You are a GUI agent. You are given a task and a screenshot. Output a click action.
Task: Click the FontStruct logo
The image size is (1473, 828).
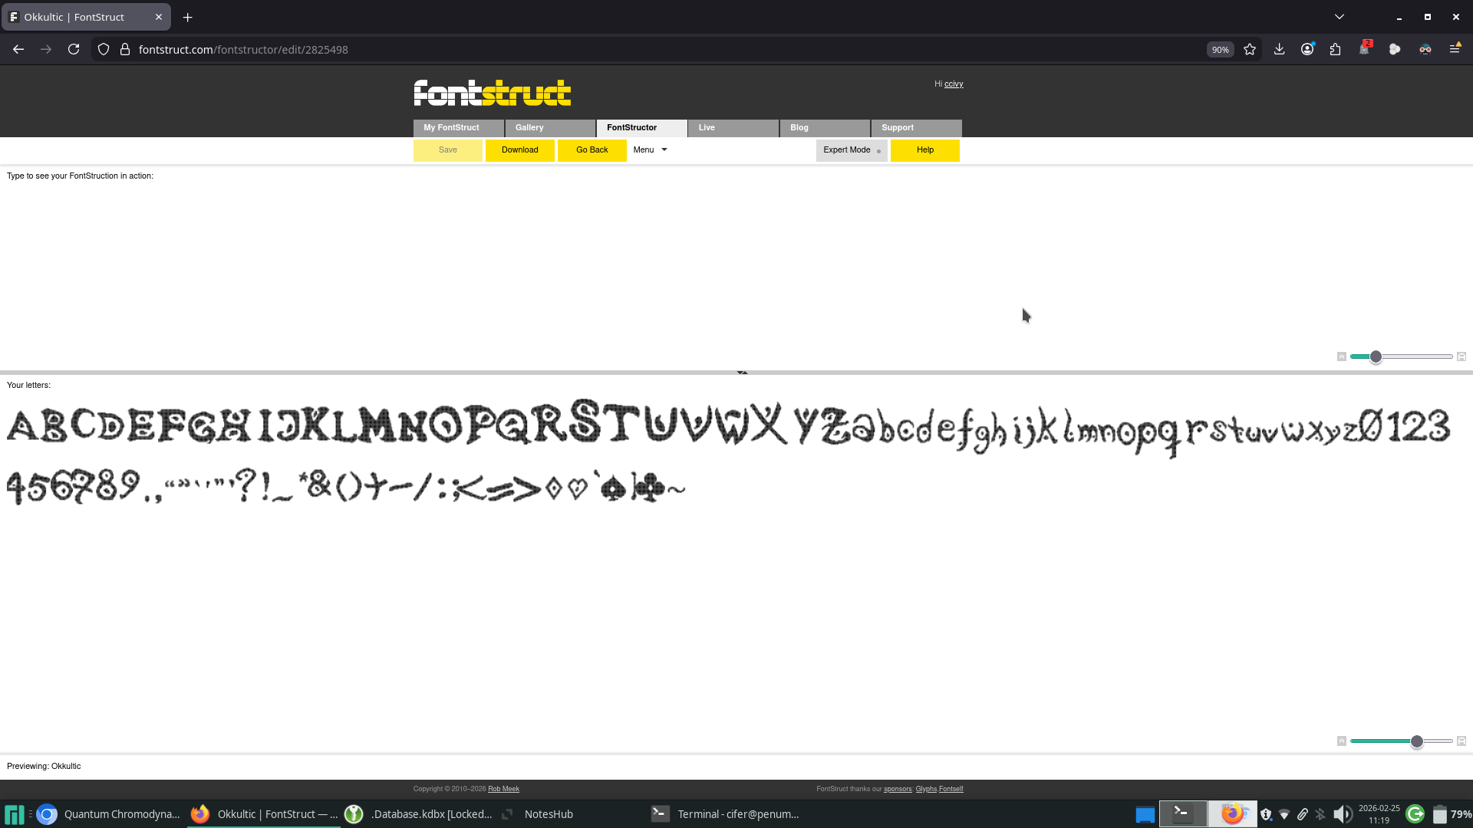(x=492, y=93)
